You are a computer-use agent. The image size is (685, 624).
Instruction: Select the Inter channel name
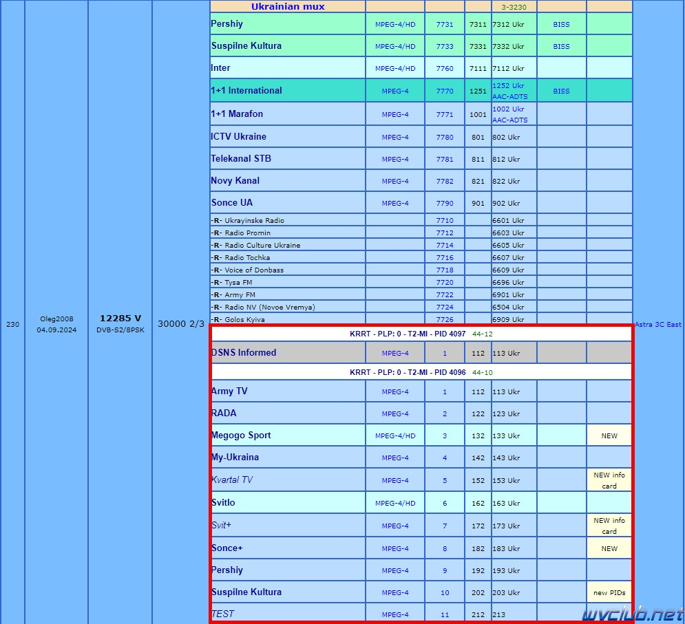point(220,68)
